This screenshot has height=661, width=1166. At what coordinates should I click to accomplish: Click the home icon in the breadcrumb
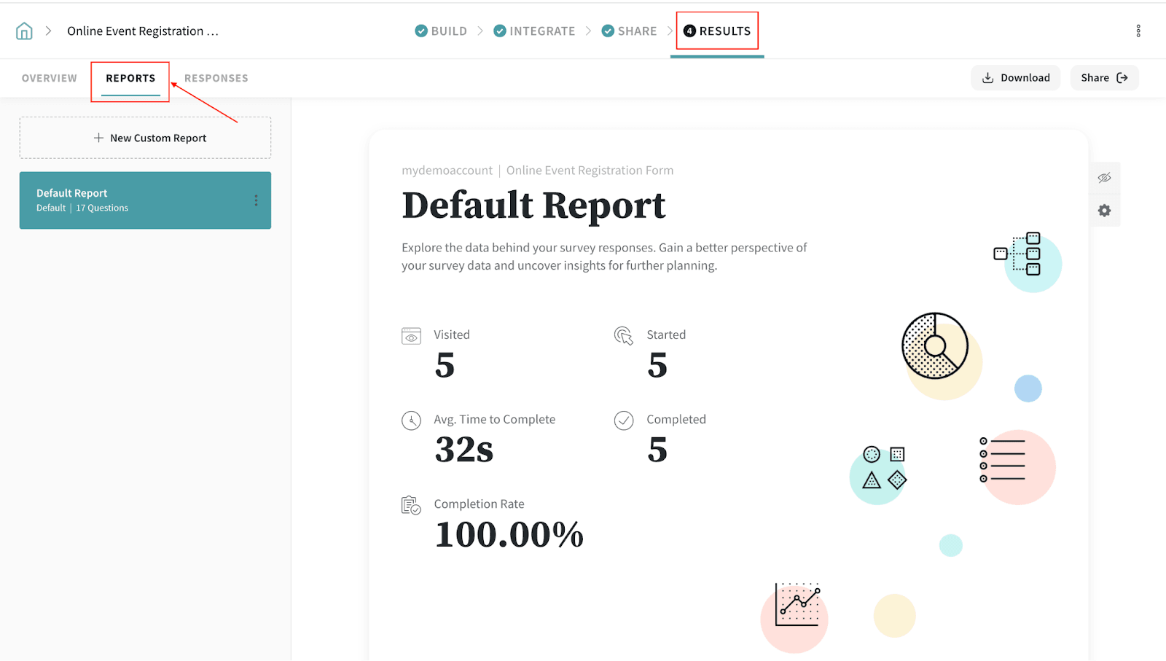click(24, 31)
